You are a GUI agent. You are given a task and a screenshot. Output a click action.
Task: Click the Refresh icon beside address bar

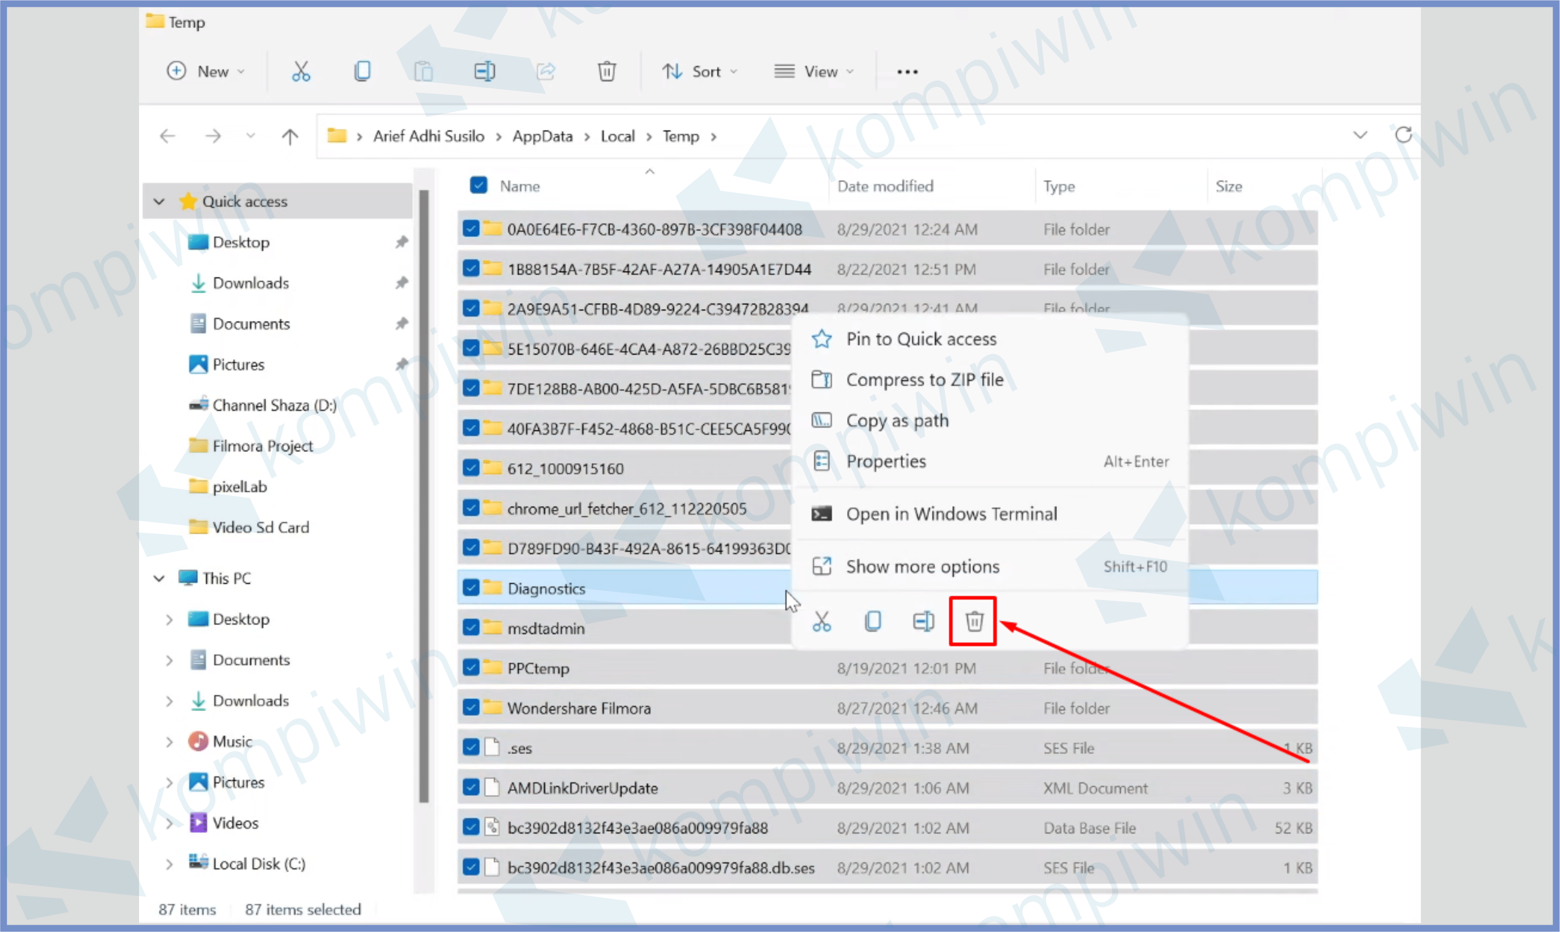pyautogui.click(x=1404, y=135)
